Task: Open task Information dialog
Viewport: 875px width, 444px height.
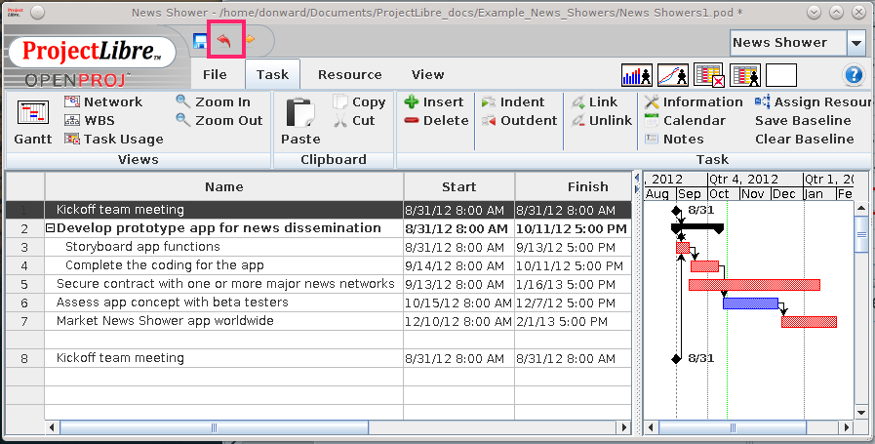Action: click(x=694, y=101)
